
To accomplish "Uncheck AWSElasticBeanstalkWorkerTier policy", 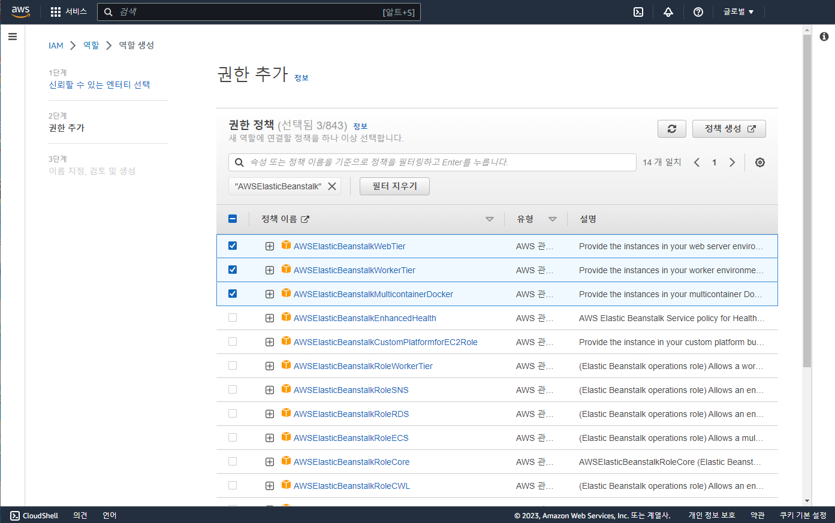I will tap(233, 270).
